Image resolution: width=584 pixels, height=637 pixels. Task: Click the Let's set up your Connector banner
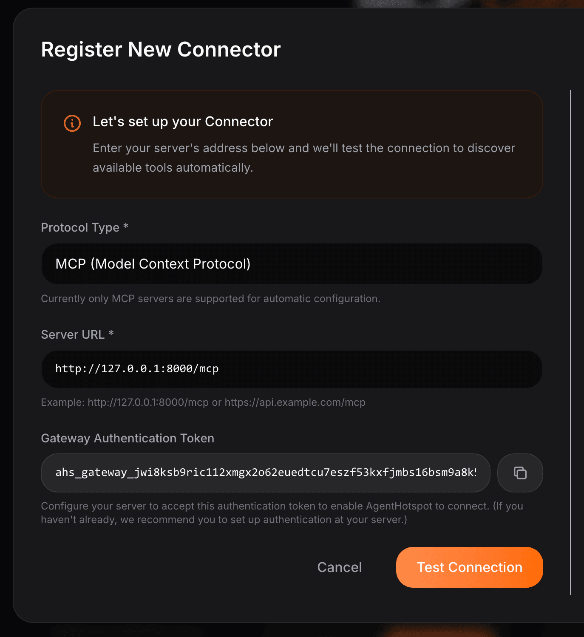(292, 144)
